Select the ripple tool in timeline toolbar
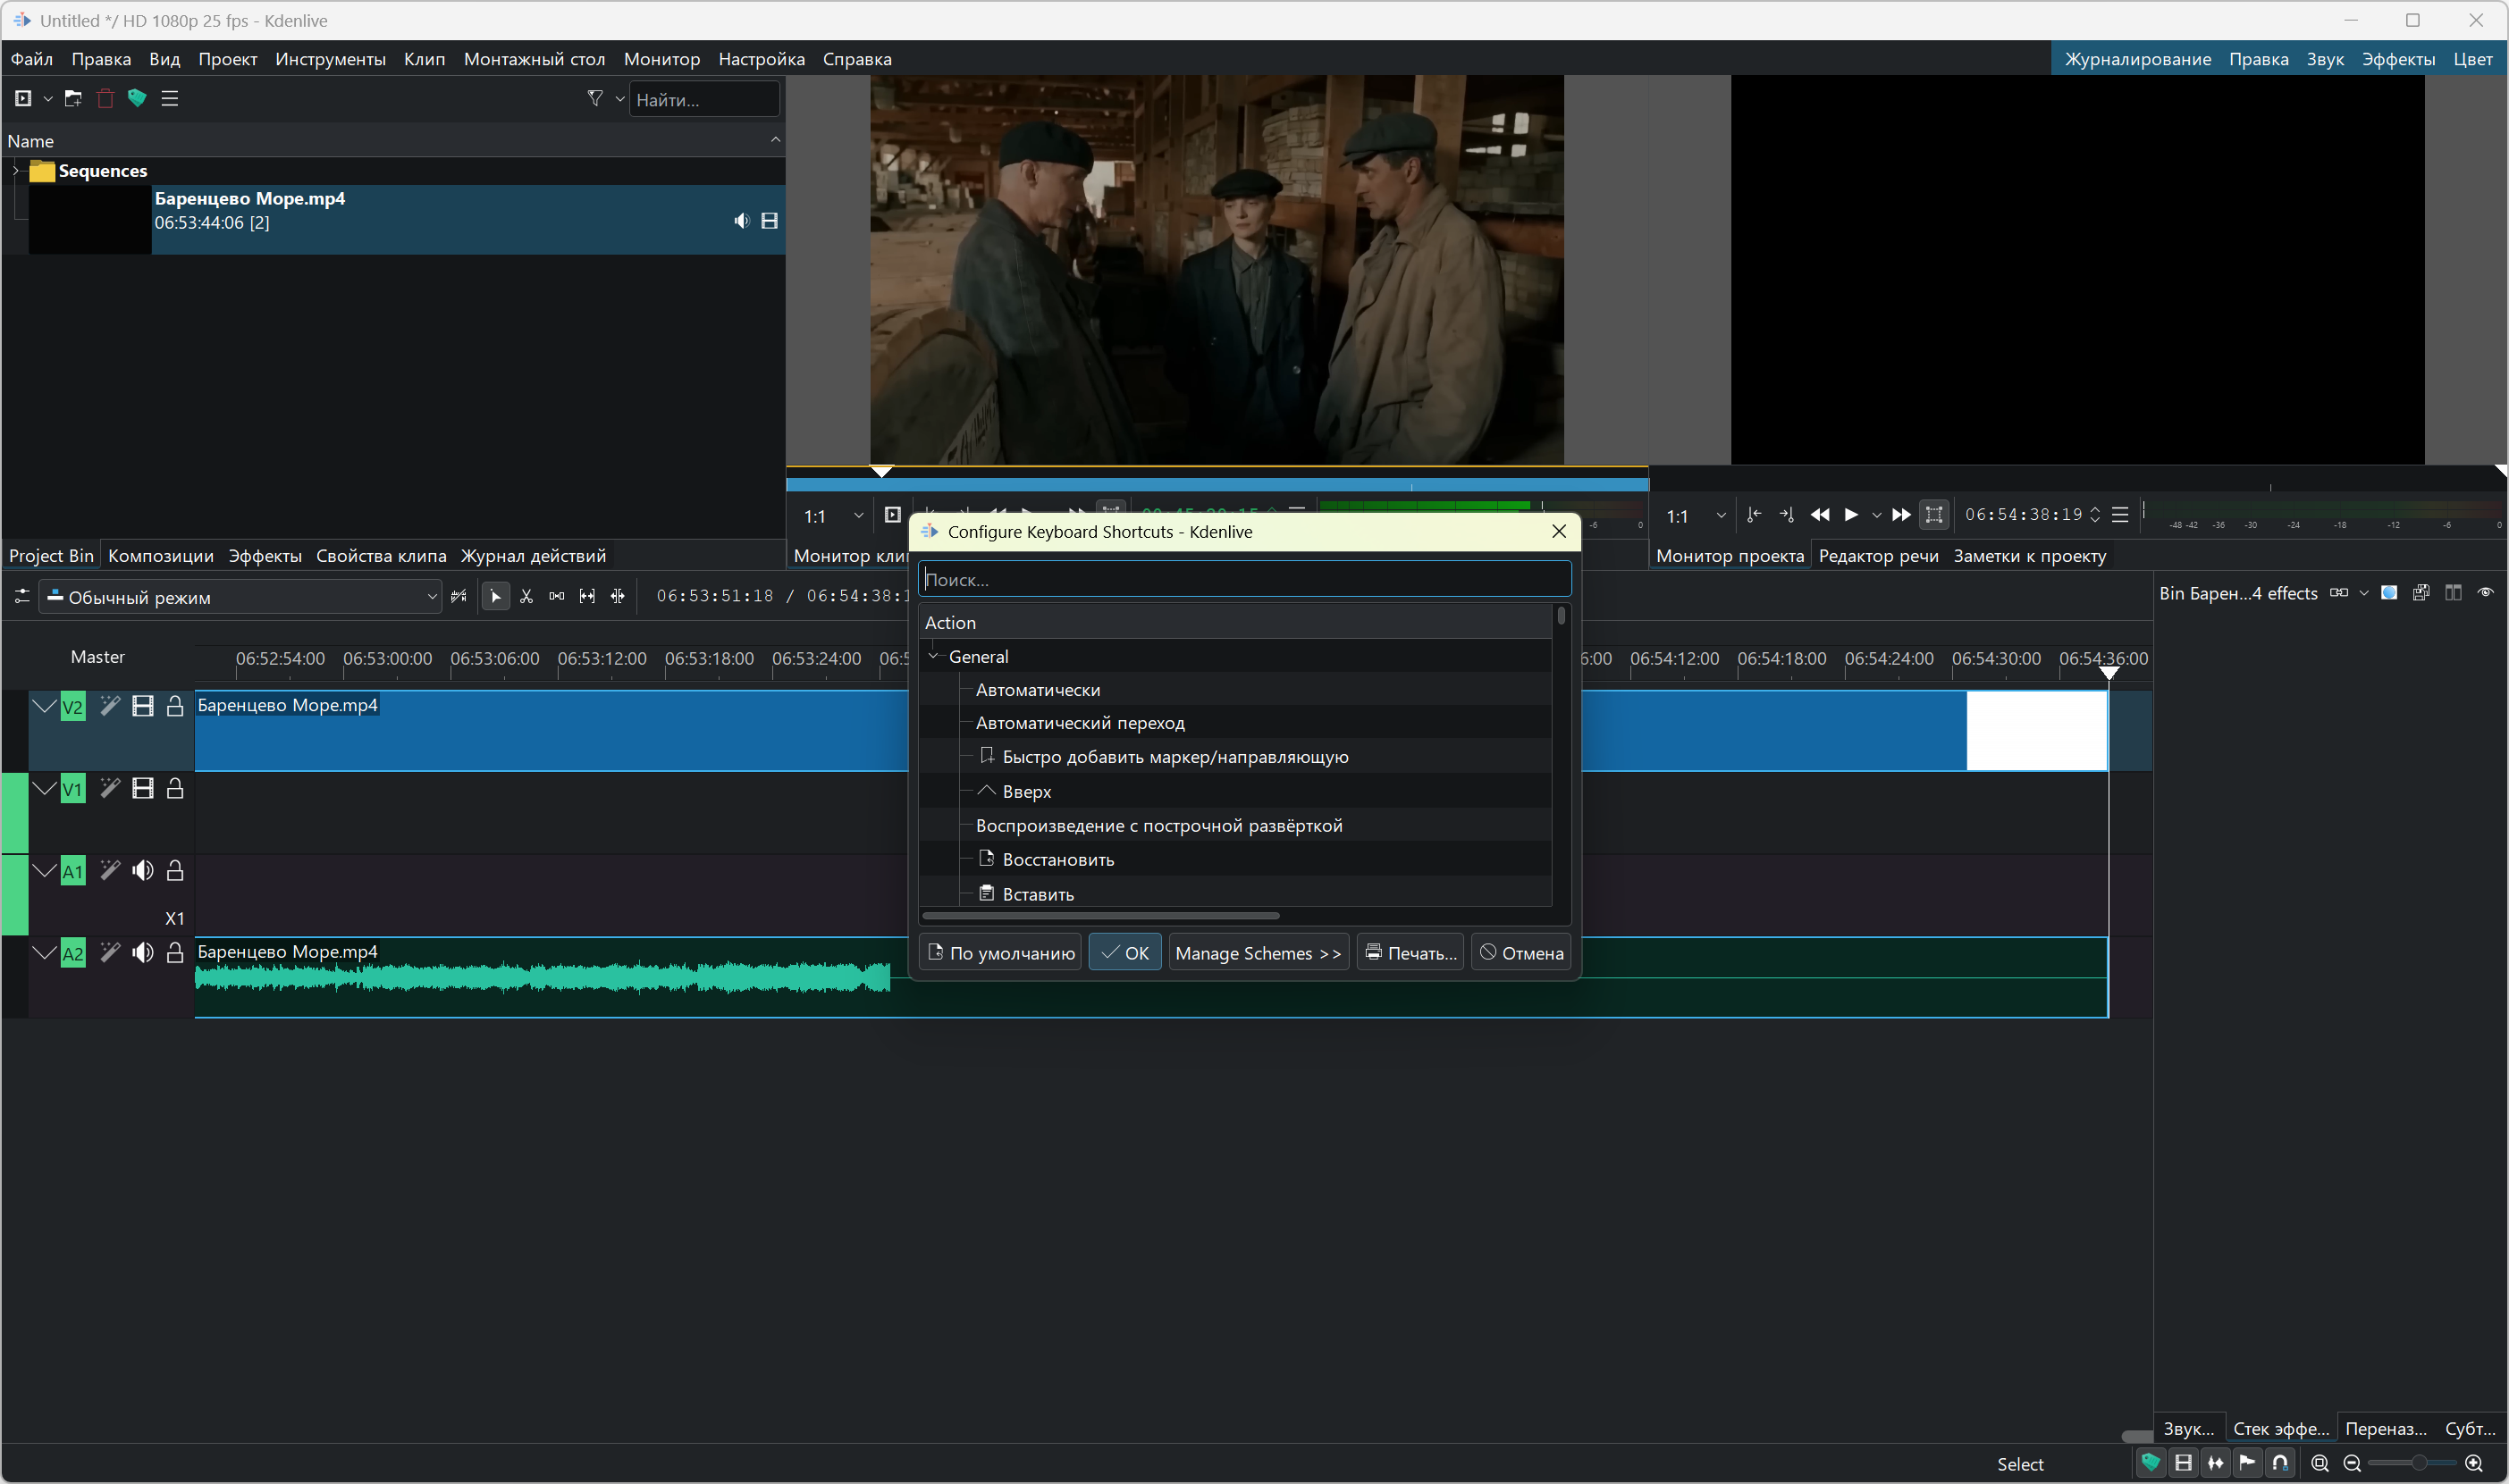This screenshot has height=1484, width=2509. [618, 597]
